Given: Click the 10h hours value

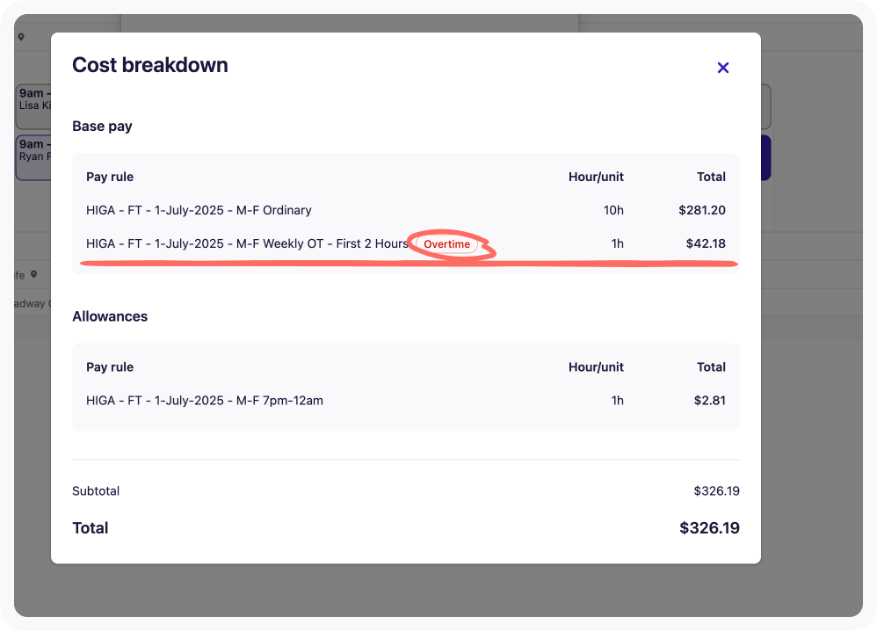Looking at the screenshot, I should 613,210.
